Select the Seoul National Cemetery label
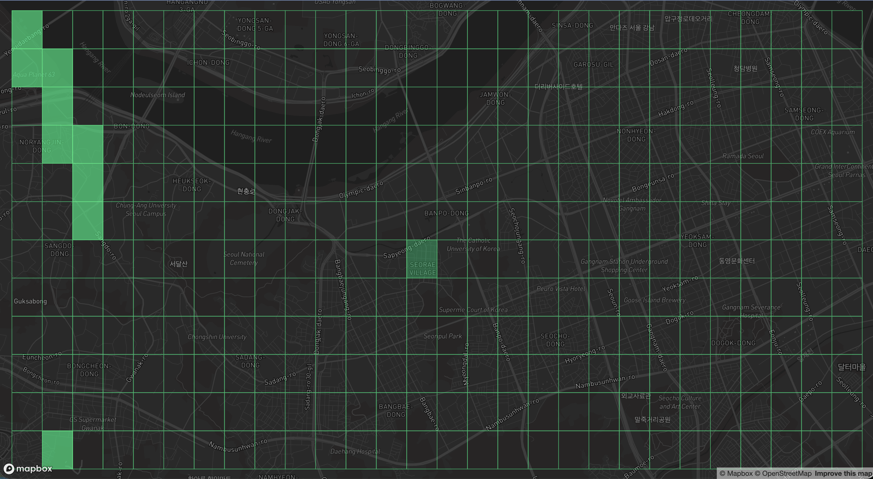873x479 pixels. point(244,258)
